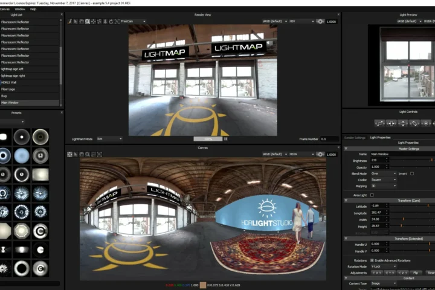This screenshot has width=435, height=290.
Task: Select the soft white square preset thumbnail
Action: point(40,174)
